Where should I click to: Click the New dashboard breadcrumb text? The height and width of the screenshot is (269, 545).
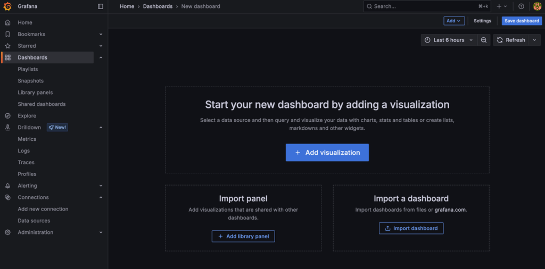coord(201,6)
